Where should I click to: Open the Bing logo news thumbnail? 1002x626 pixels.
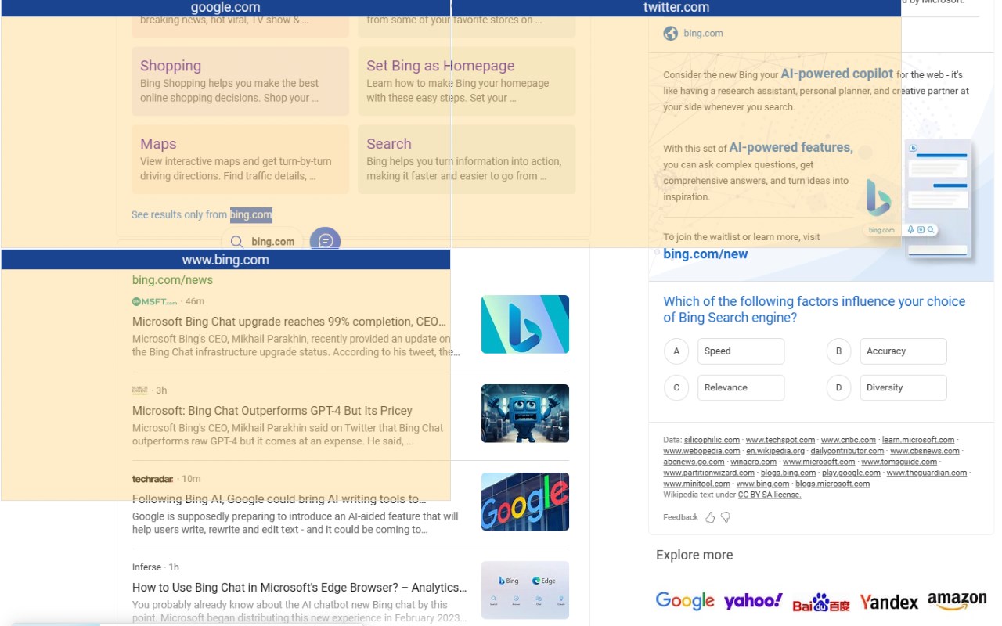tap(525, 324)
